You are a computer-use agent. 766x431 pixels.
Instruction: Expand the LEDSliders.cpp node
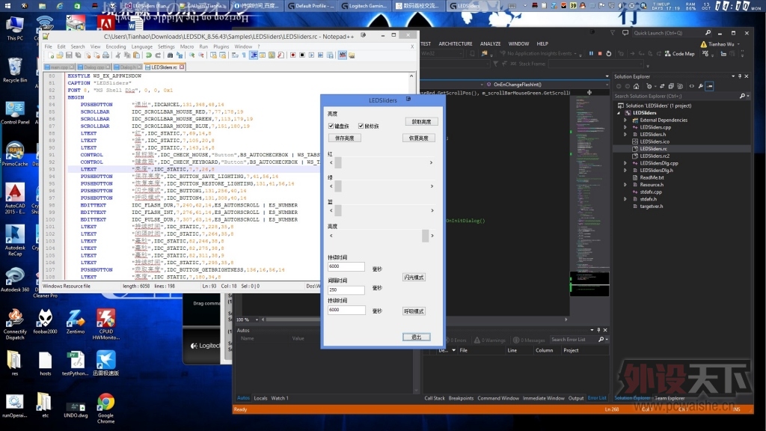coord(625,127)
